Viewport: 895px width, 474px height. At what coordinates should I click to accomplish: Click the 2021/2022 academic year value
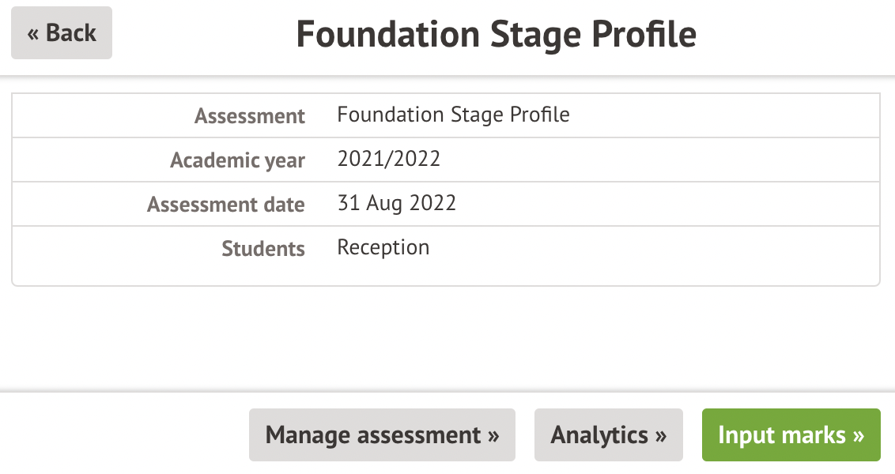(x=388, y=159)
